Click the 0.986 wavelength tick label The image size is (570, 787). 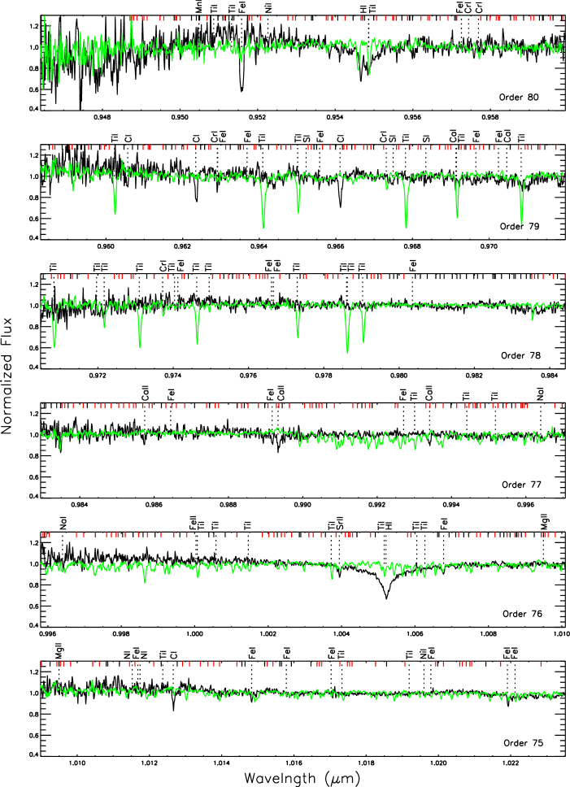tap(154, 505)
